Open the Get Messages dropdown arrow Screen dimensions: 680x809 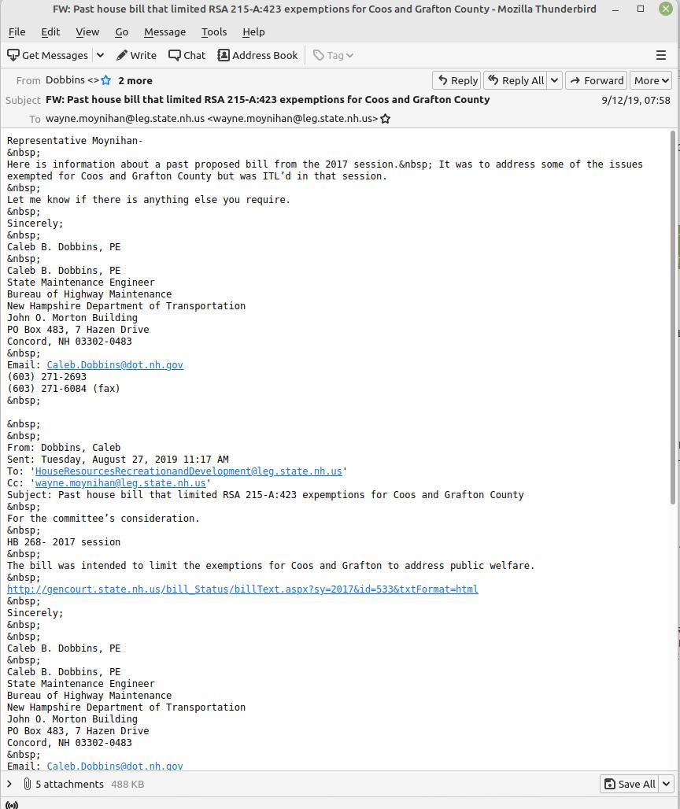coord(100,55)
